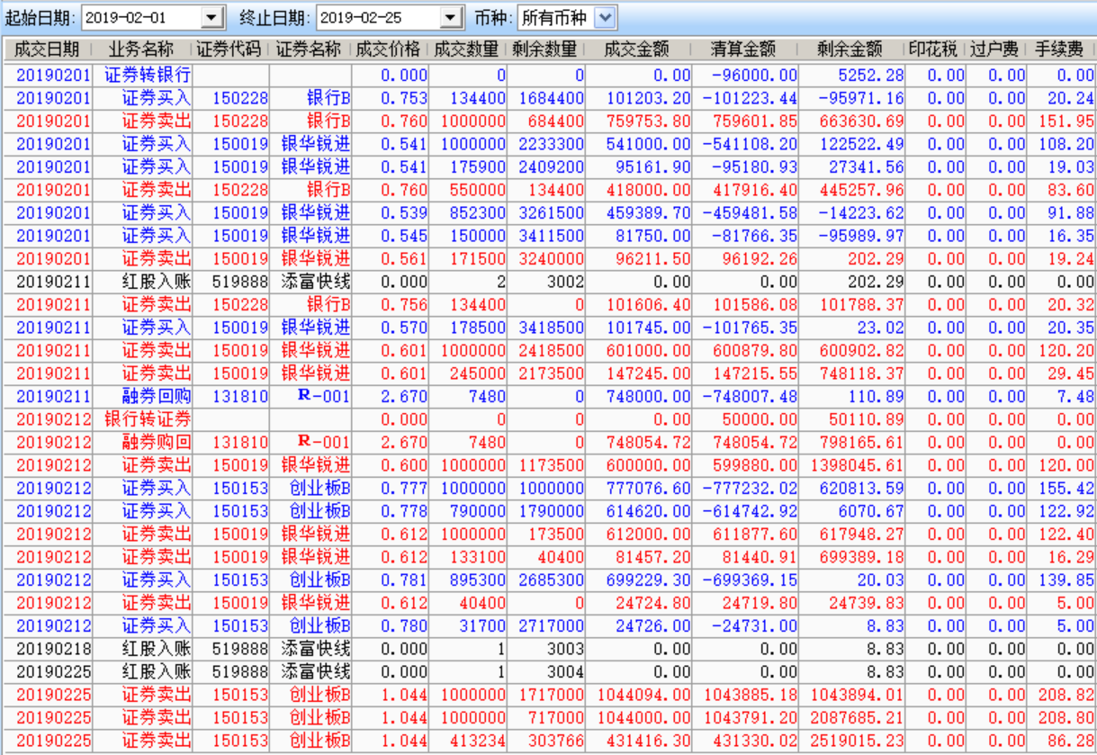Click the 添富快线 name in 20190211 row
Screen dimensions: 1097x755
(315, 283)
